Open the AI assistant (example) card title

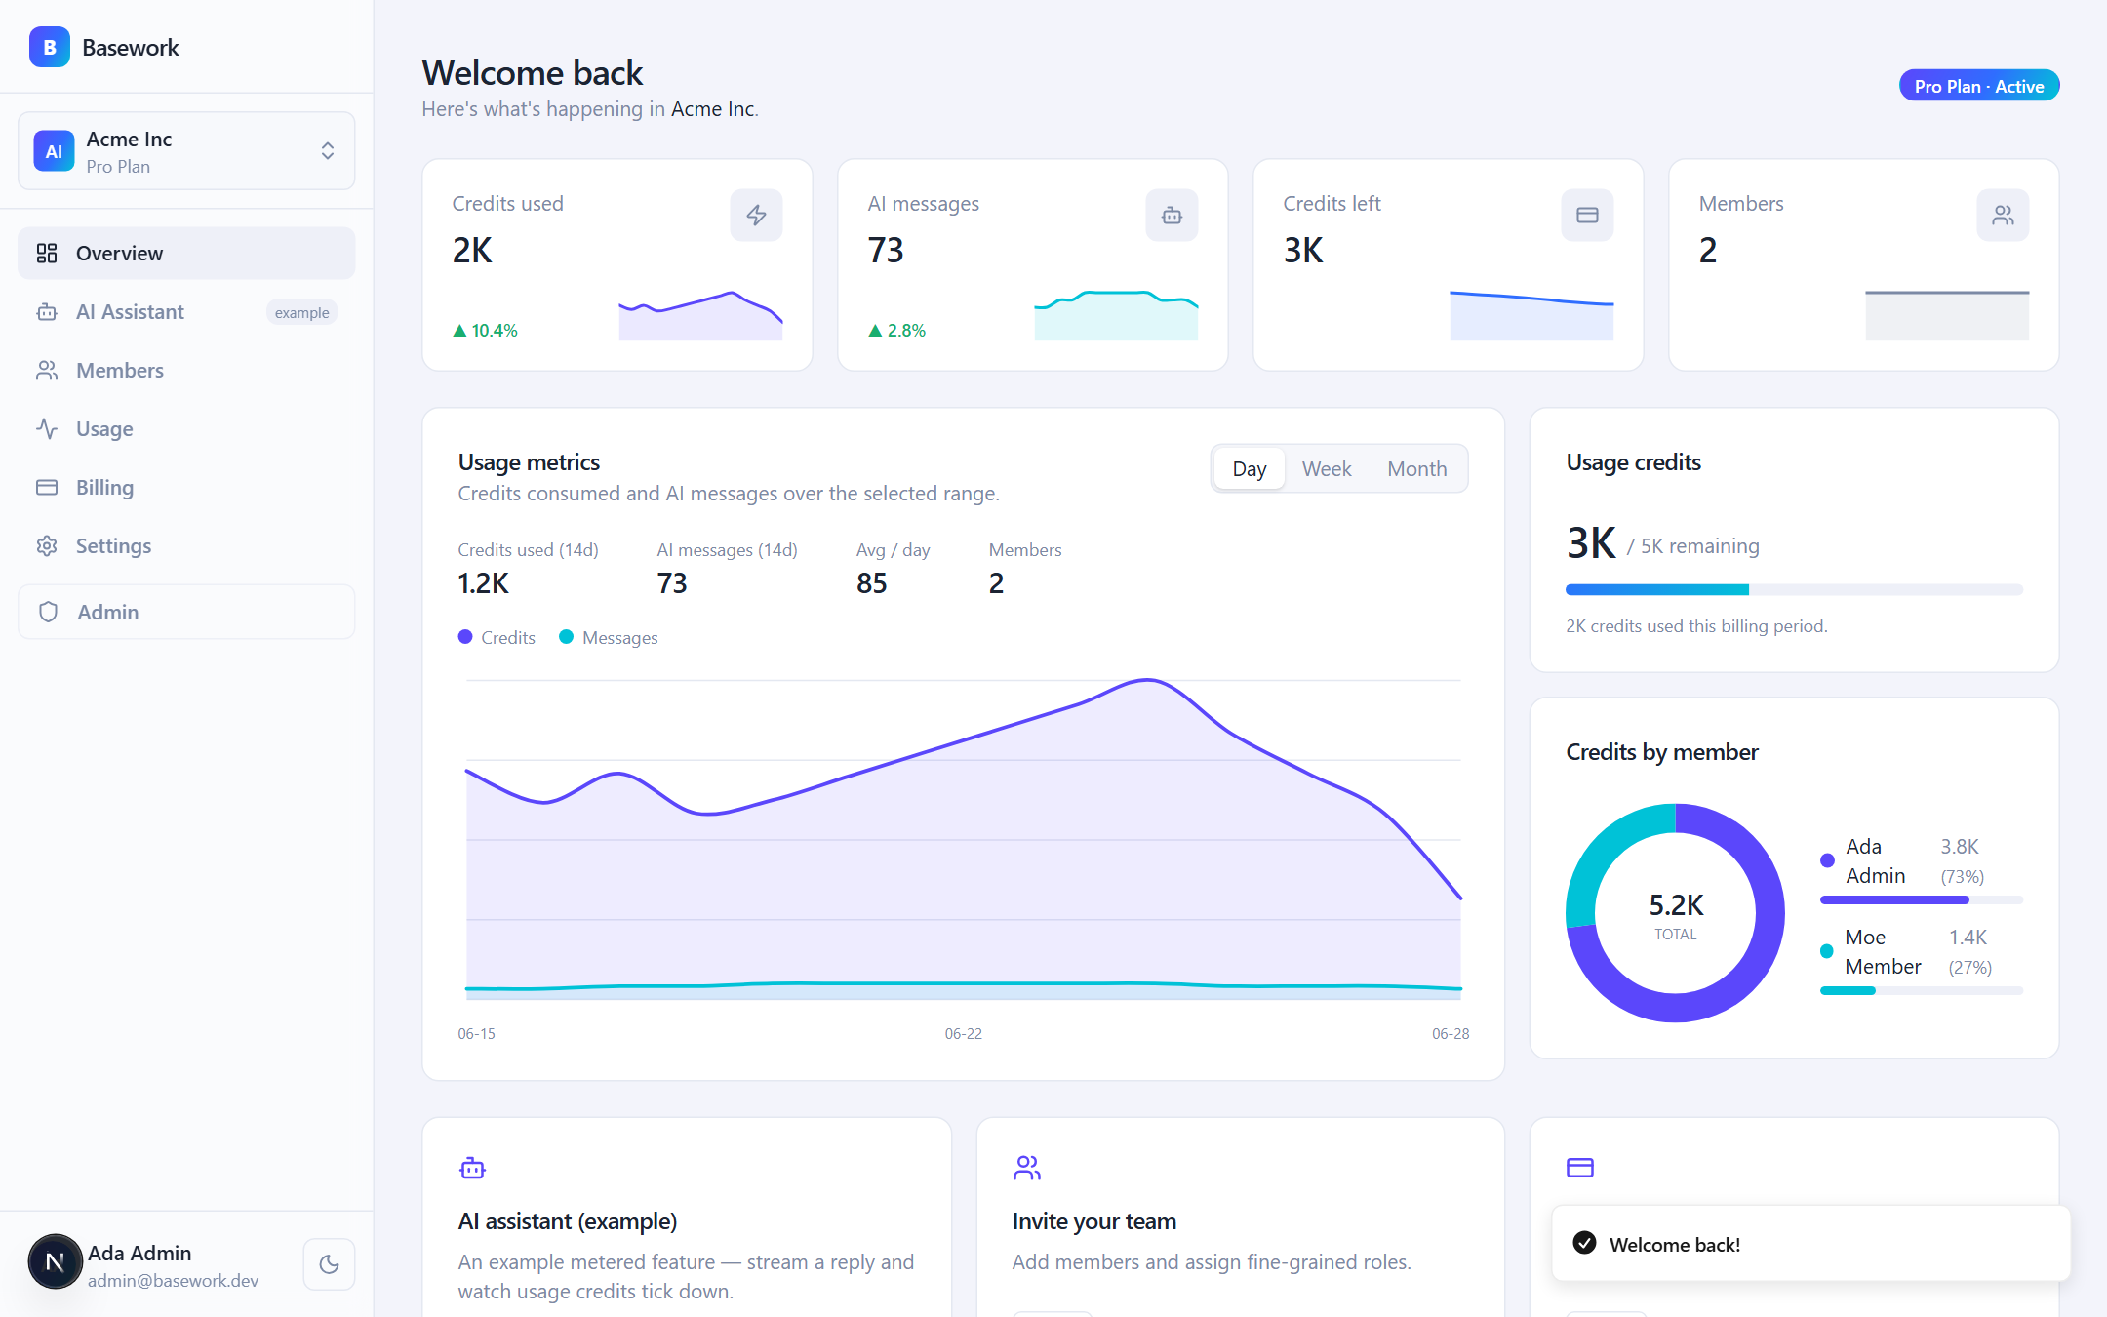click(x=568, y=1221)
